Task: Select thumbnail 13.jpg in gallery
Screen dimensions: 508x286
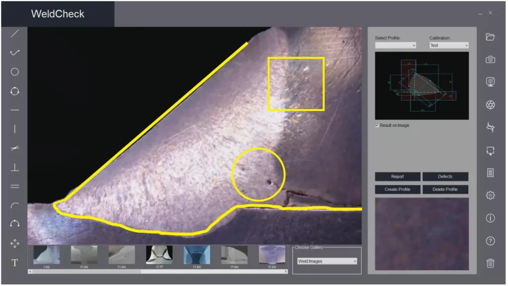Action: [x=197, y=255]
